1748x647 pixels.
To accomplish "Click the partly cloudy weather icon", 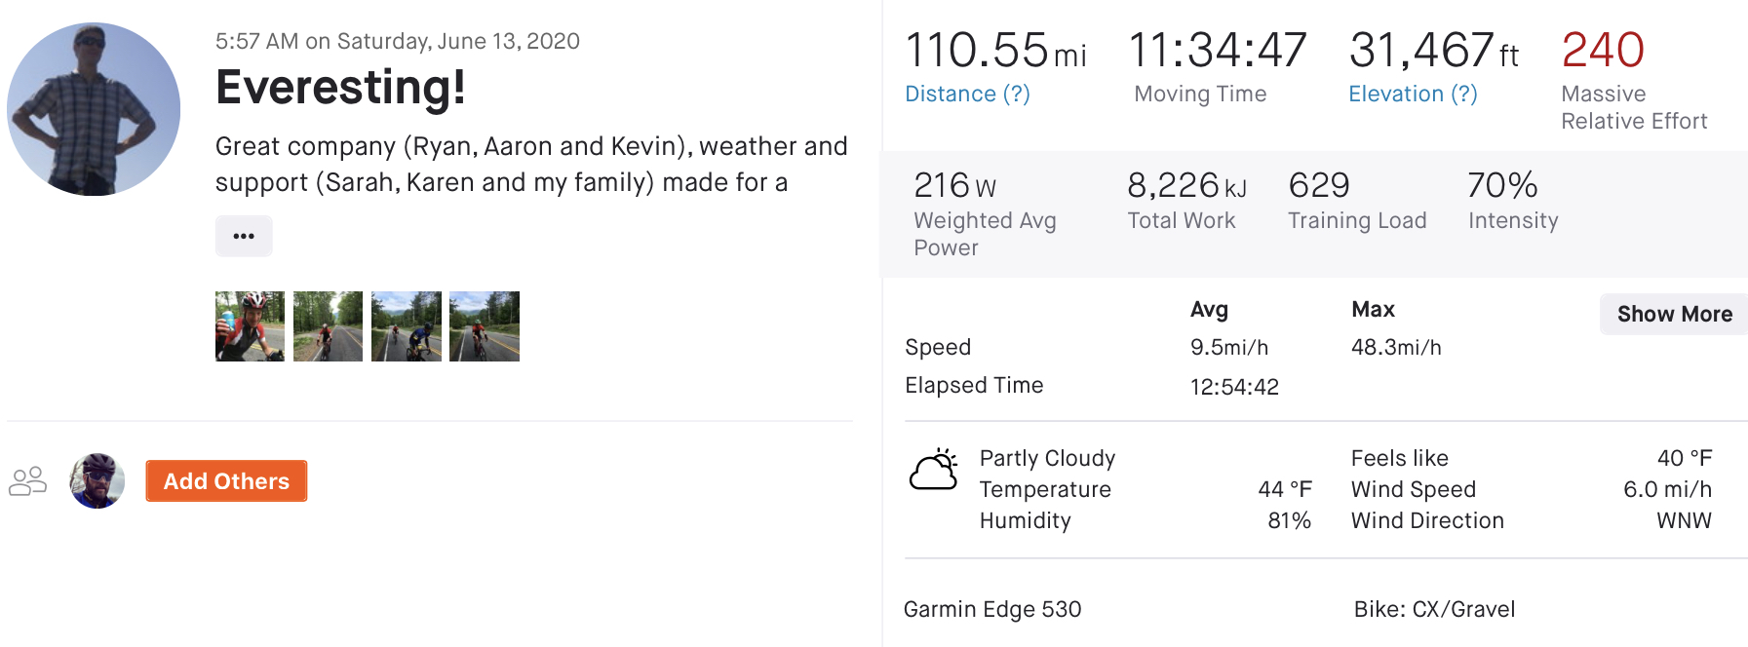I will (x=934, y=470).
